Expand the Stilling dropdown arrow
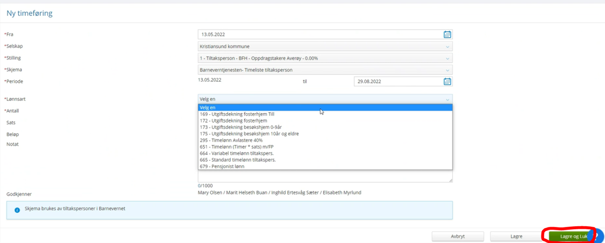 tap(448, 58)
